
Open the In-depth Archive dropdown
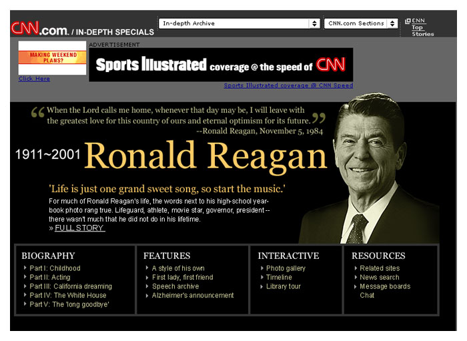click(240, 23)
